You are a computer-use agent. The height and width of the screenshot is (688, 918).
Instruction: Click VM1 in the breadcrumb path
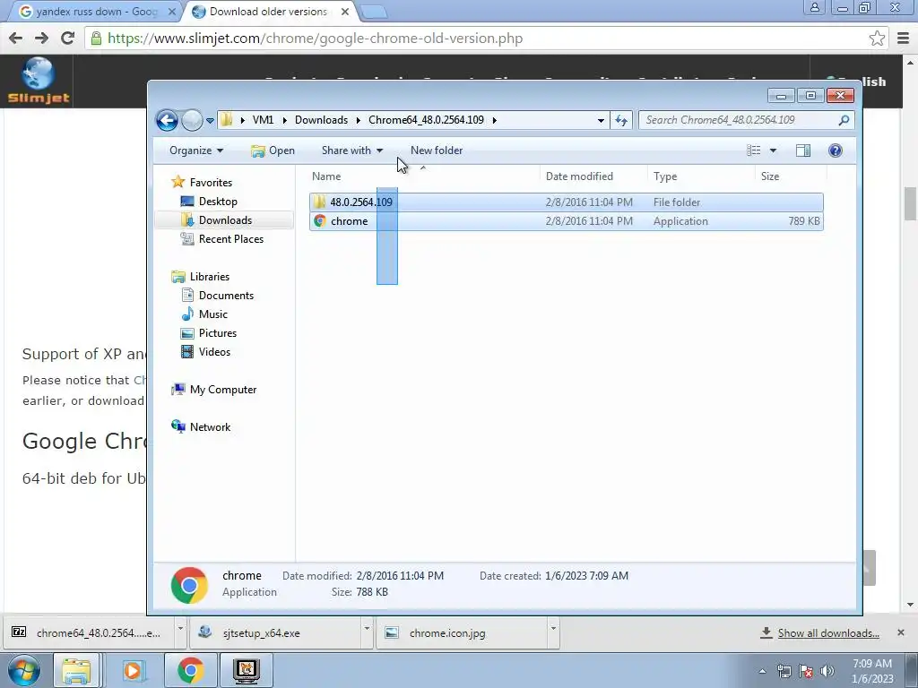click(x=263, y=120)
